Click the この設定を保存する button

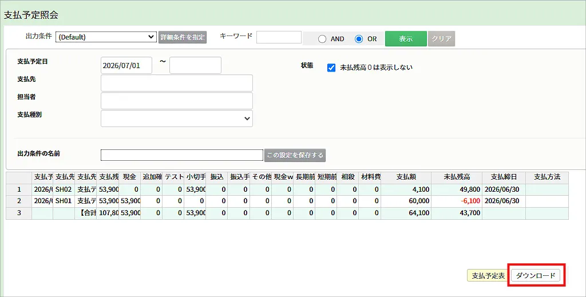pos(295,155)
